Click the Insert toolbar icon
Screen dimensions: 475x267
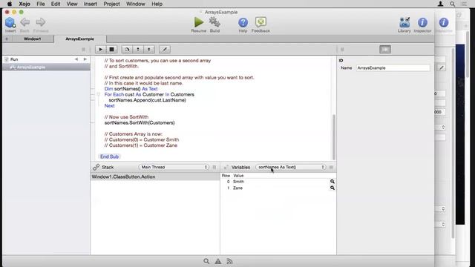pos(10,23)
